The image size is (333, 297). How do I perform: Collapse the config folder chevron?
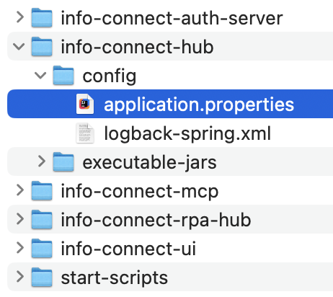pyautogui.click(x=40, y=75)
